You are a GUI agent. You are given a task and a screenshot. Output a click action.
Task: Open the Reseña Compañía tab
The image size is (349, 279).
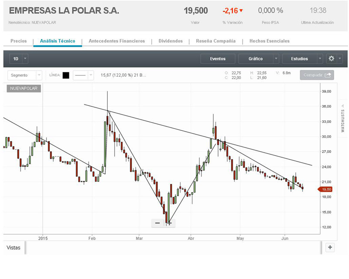tap(216, 41)
